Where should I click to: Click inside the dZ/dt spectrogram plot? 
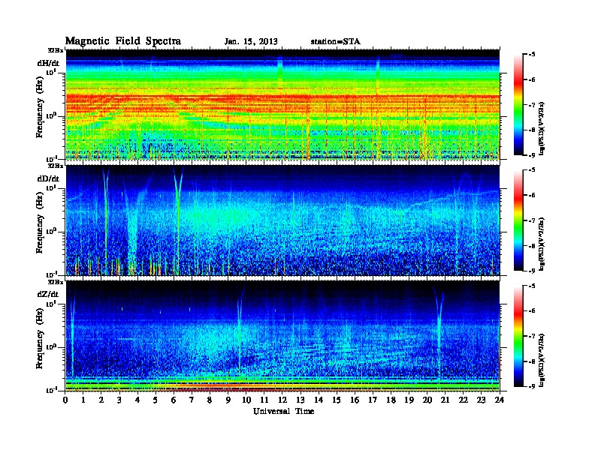[x=282, y=335]
